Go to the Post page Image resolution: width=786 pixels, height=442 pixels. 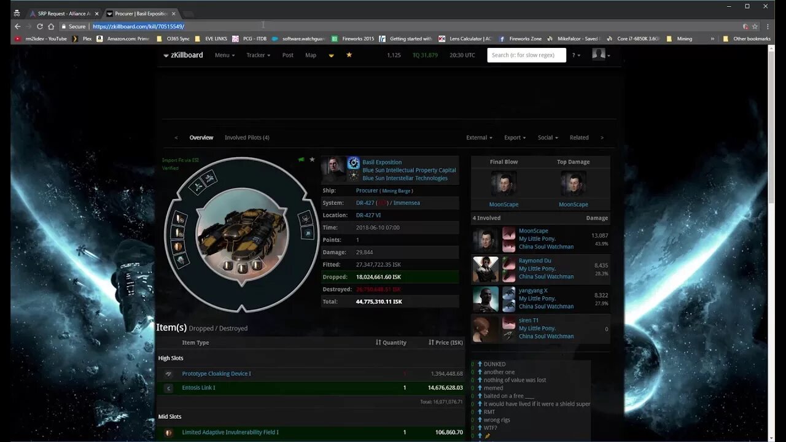point(287,55)
